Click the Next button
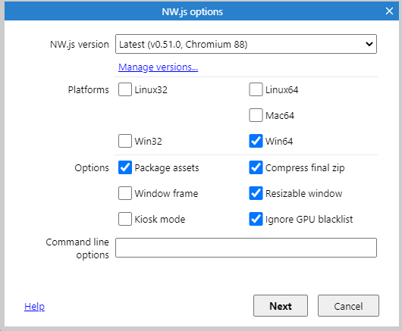 pos(281,306)
